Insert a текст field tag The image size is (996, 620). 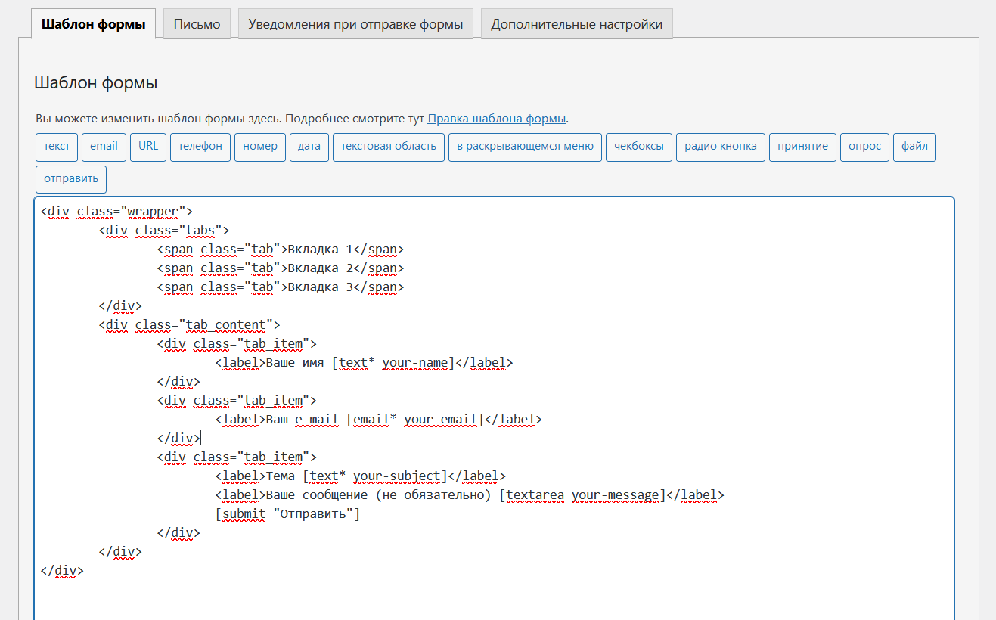57,147
